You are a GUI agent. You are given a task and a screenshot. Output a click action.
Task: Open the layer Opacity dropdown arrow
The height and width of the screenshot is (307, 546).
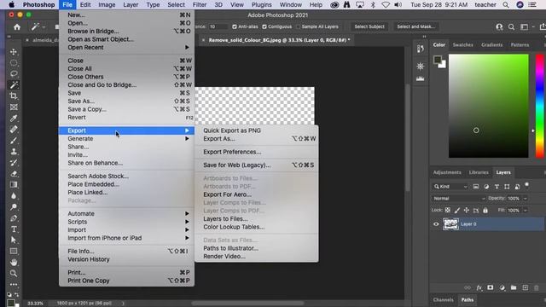point(526,199)
